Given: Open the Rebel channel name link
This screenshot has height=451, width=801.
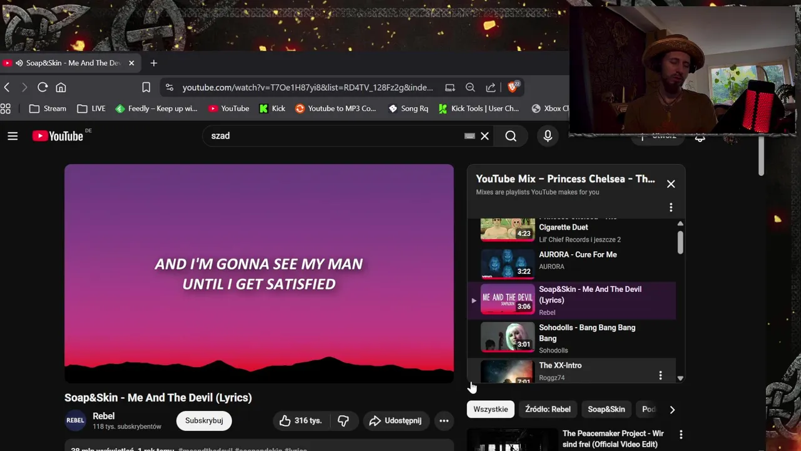Looking at the screenshot, I should (x=103, y=416).
